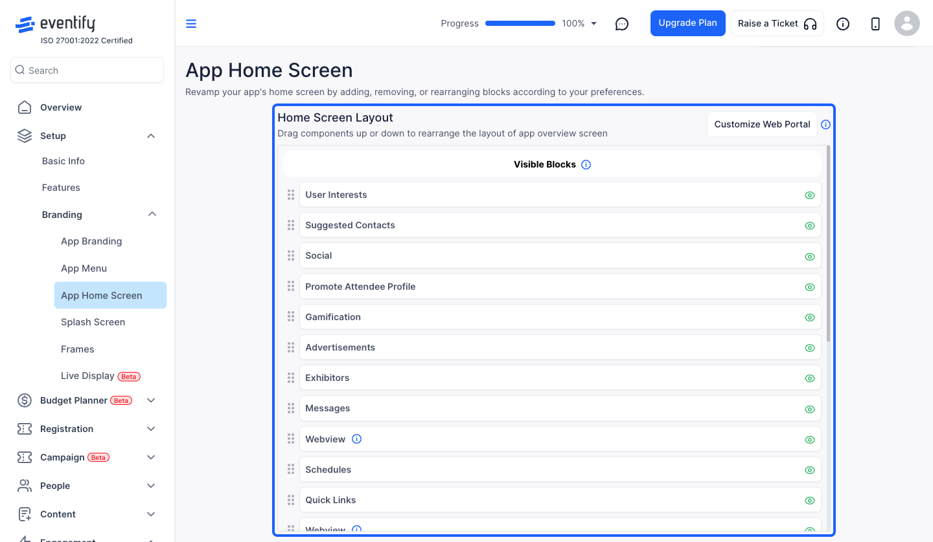Click info icon next to Visible Blocks
This screenshot has height=542, width=933.
(x=586, y=164)
